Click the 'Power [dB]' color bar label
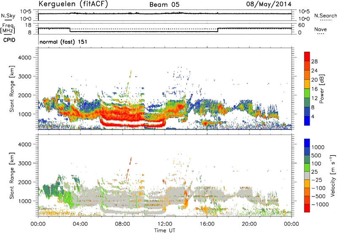The image size is (337, 233). tap(322, 89)
